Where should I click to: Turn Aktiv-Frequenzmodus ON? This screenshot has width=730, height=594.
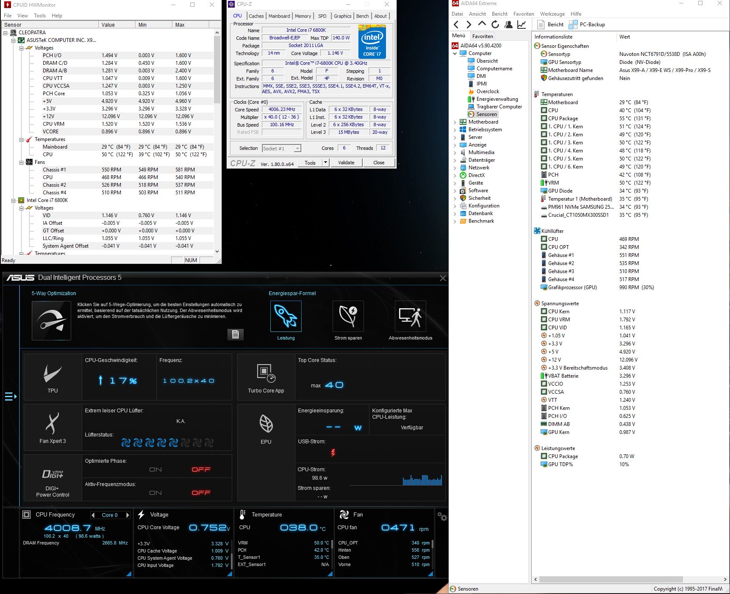[155, 493]
